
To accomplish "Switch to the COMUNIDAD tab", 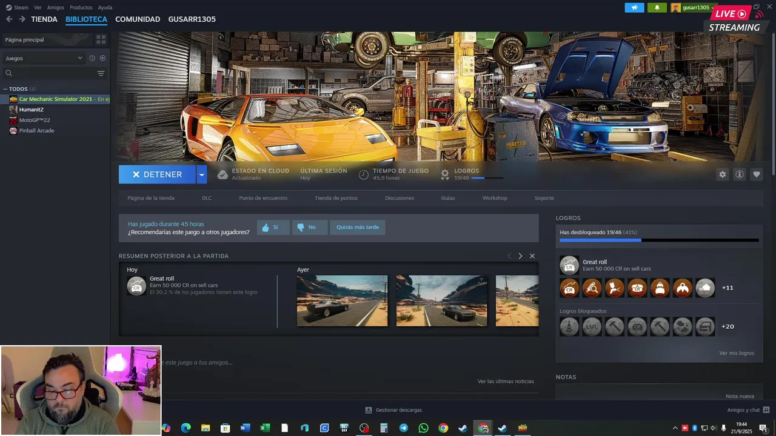I will [x=138, y=19].
